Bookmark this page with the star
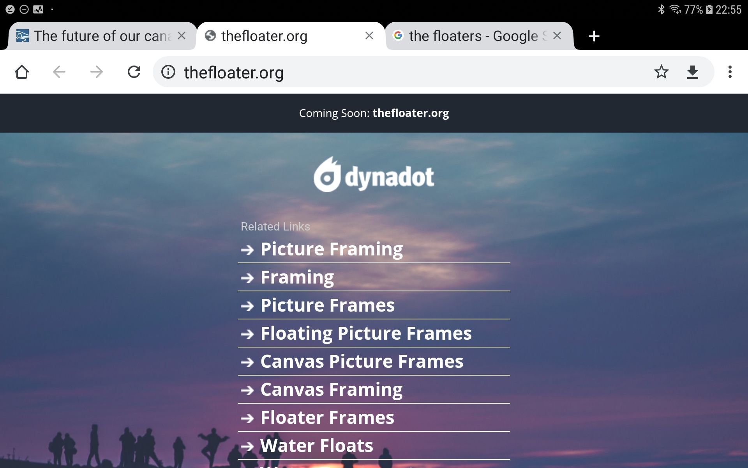 661,72
